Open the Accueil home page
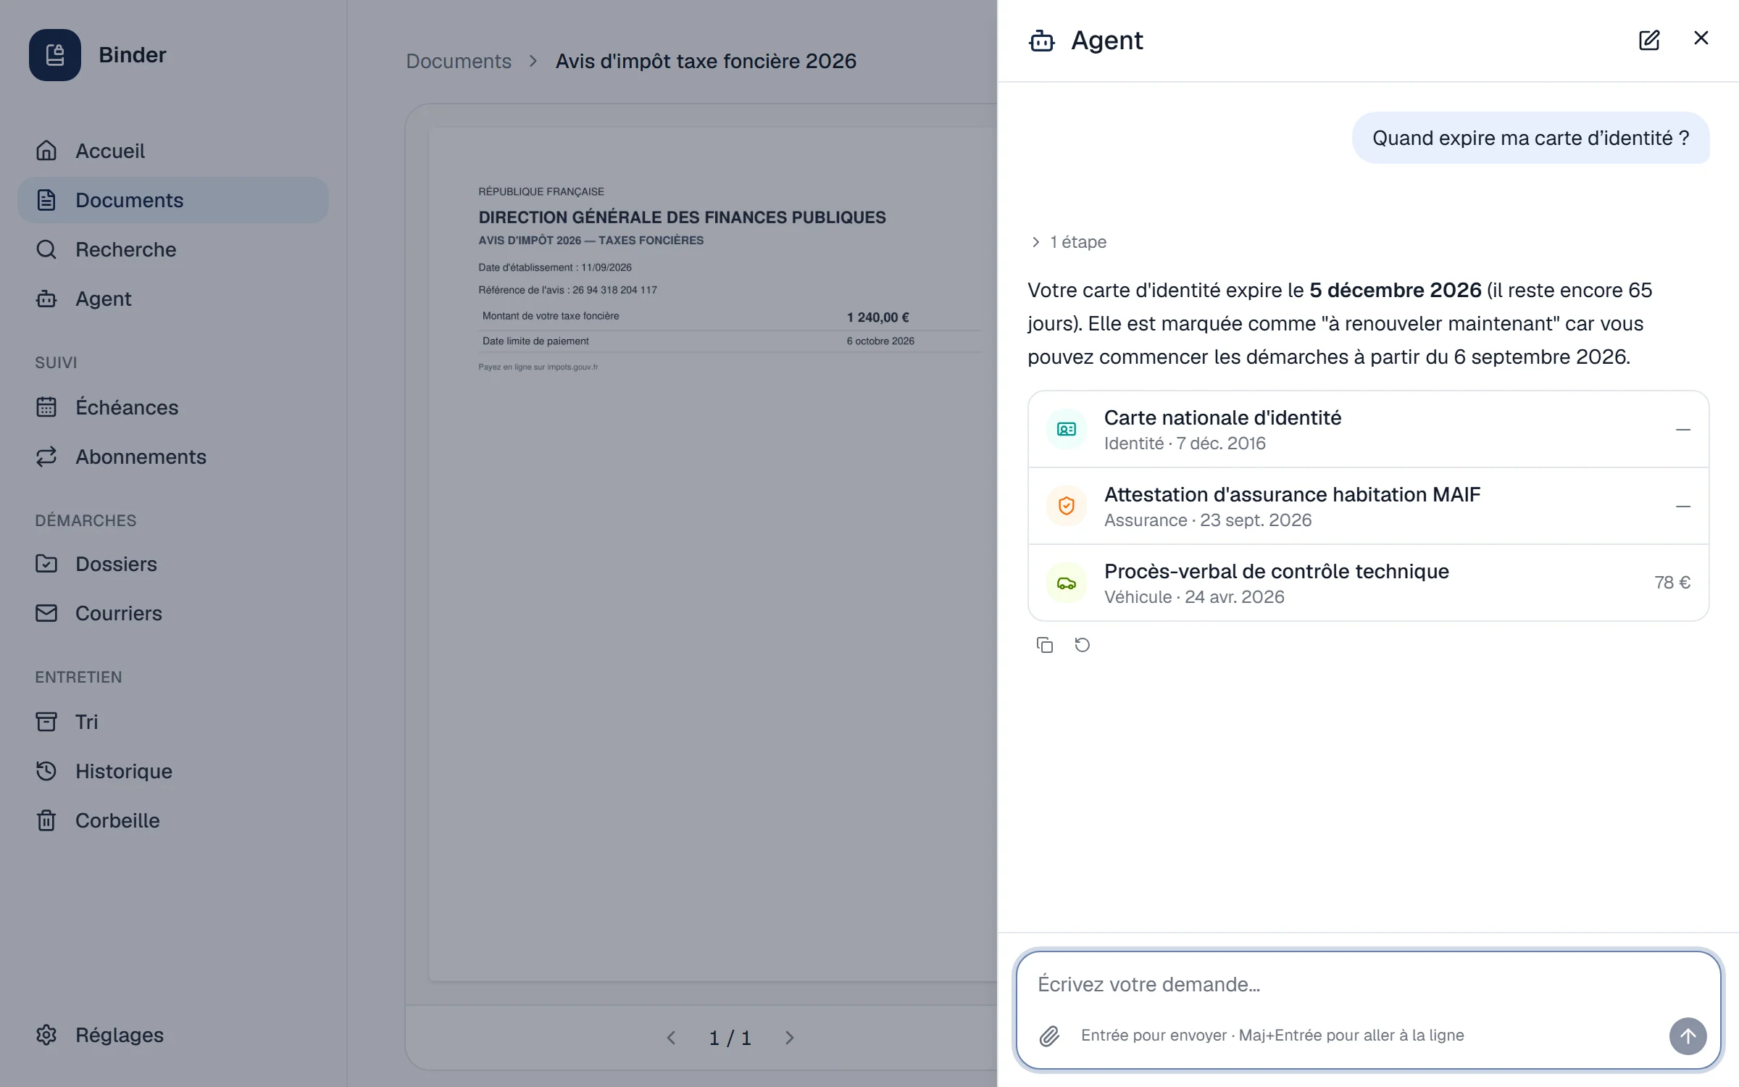The width and height of the screenshot is (1739, 1087). (x=172, y=151)
